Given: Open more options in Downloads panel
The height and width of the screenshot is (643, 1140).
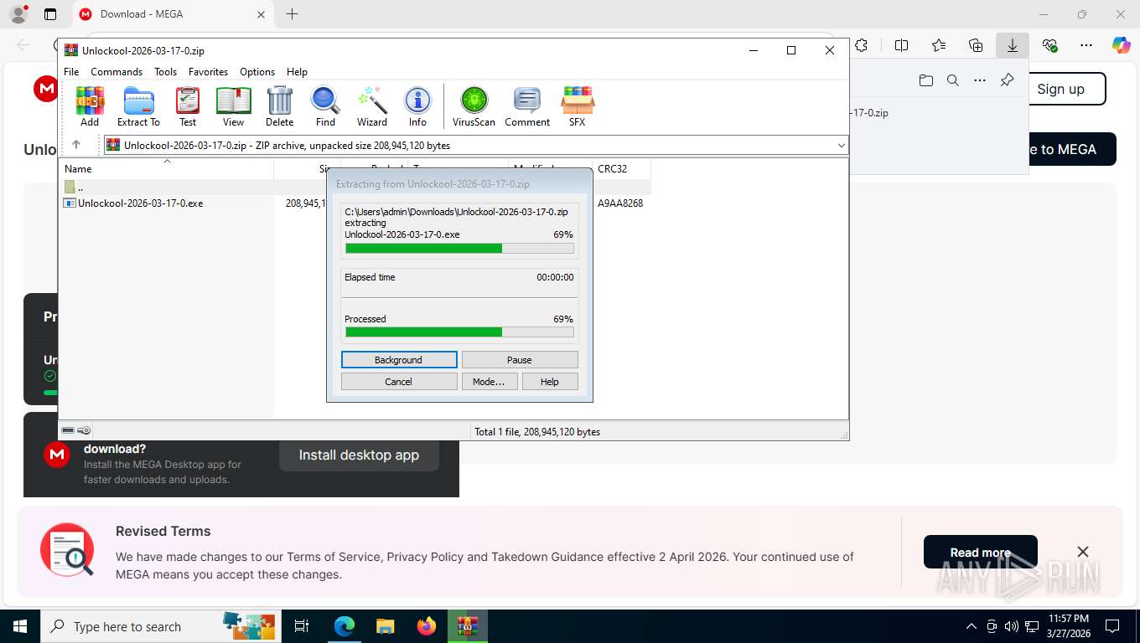Looking at the screenshot, I should (x=980, y=80).
